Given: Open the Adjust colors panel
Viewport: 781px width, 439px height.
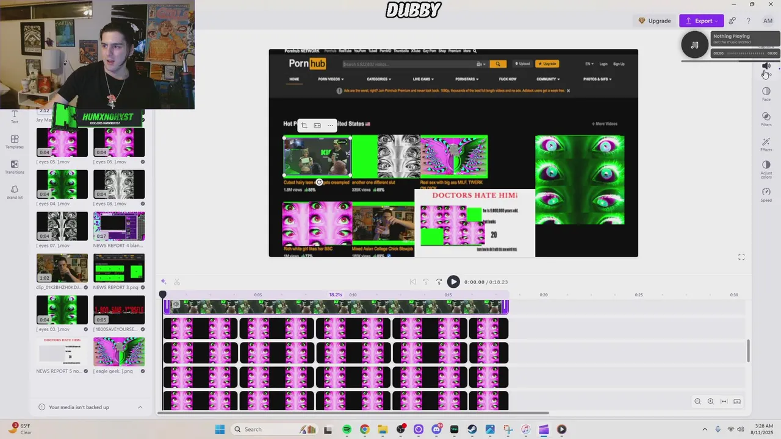Looking at the screenshot, I should click(766, 169).
